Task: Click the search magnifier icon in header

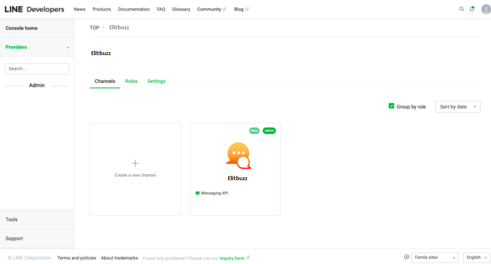Action: coord(462,9)
